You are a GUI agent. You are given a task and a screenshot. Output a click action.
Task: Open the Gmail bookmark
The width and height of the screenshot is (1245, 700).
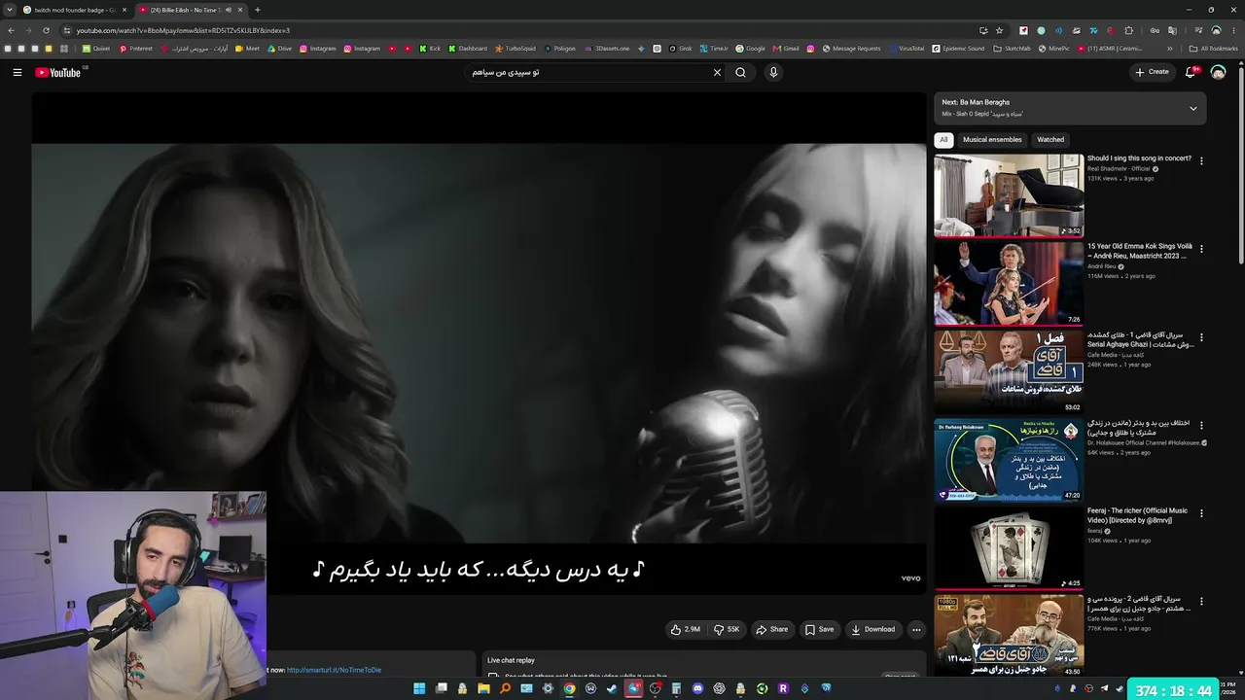[x=785, y=49]
